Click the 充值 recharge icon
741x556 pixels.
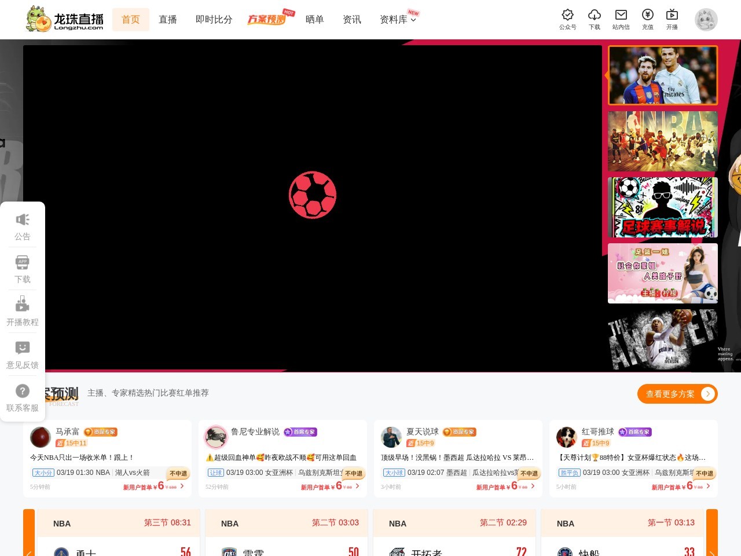pyautogui.click(x=648, y=16)
